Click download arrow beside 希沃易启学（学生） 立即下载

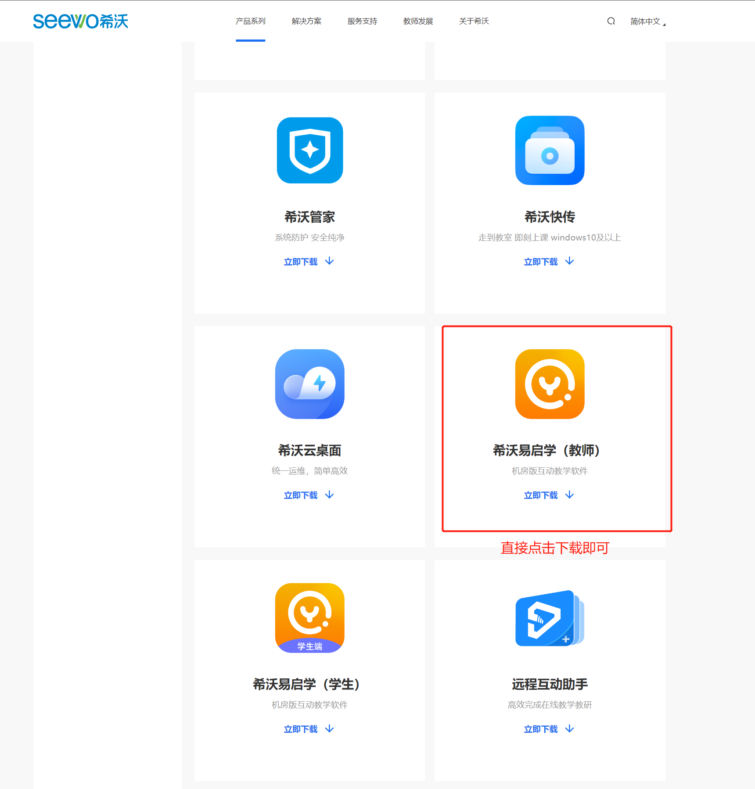(x=329, y=729)
